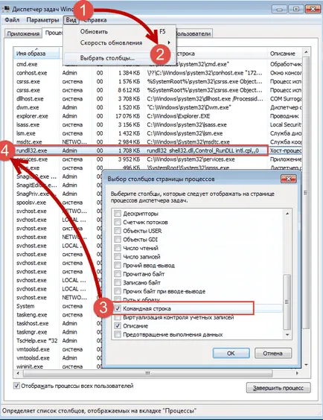Viewport: 323px width, 420px height.
Task: Uncheck the Описание column checkbox
Action: tap(118, 326)
